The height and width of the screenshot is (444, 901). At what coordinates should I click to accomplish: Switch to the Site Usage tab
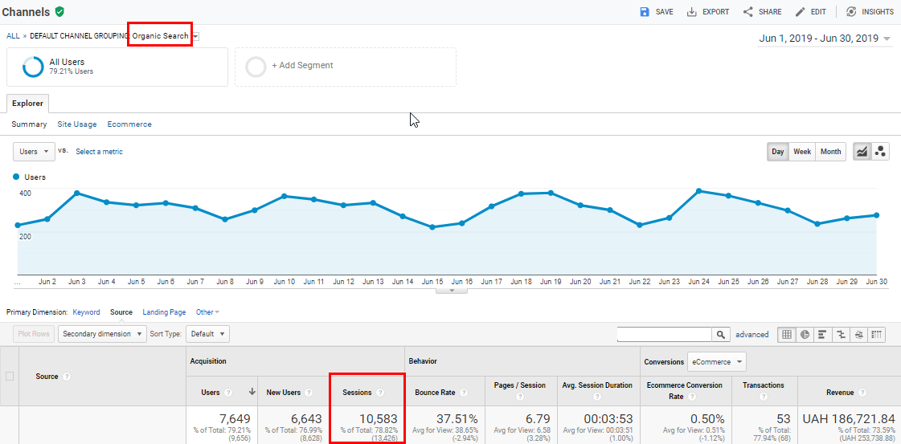pos(77,124)
